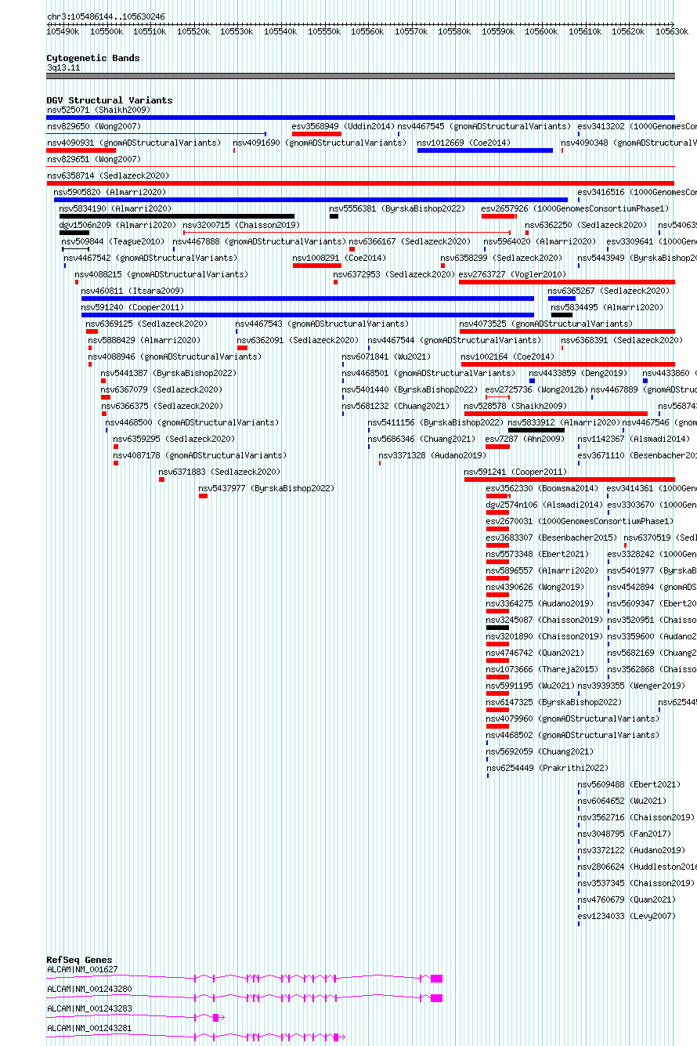Click the grey 3q13.11 band bar
Viewport: 697px width, 1046px height.
[360, 76]
